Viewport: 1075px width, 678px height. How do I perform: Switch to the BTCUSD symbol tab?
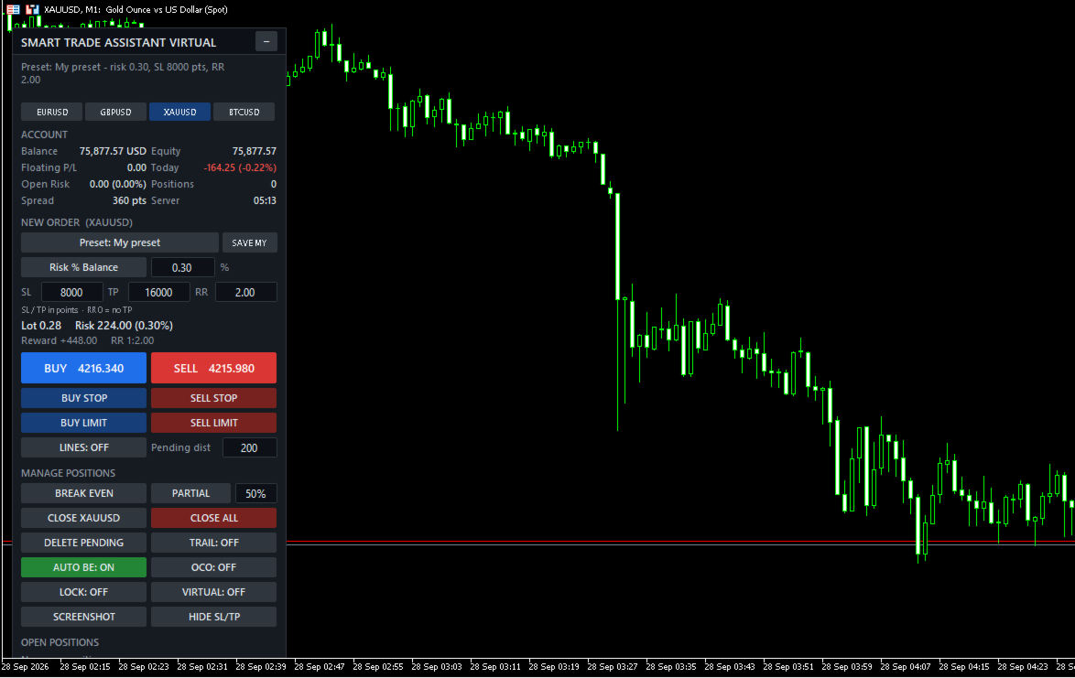(x=244, y=112)
